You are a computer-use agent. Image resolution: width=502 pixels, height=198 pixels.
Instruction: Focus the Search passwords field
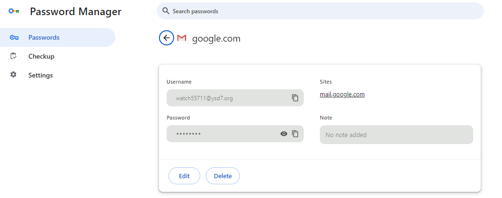[x=320, y=11]
